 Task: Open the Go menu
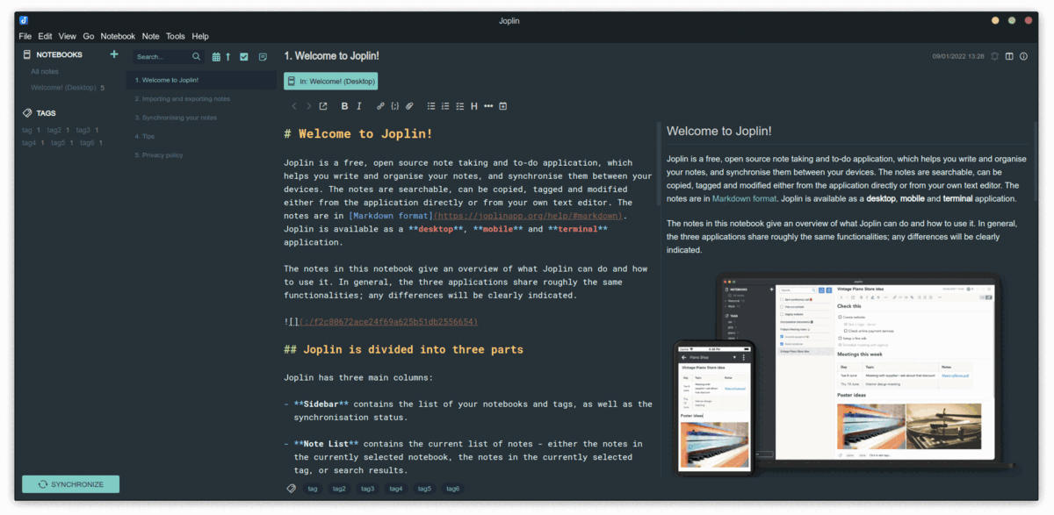tap(89, 36)
